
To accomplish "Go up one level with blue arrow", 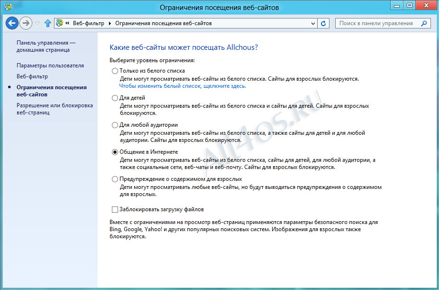I will click(48, 23).
